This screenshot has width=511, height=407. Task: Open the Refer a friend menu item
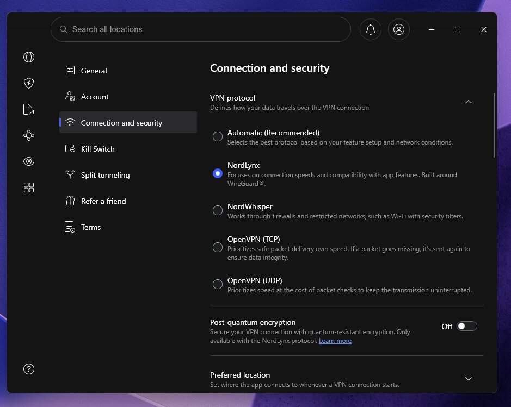[128, 201]
